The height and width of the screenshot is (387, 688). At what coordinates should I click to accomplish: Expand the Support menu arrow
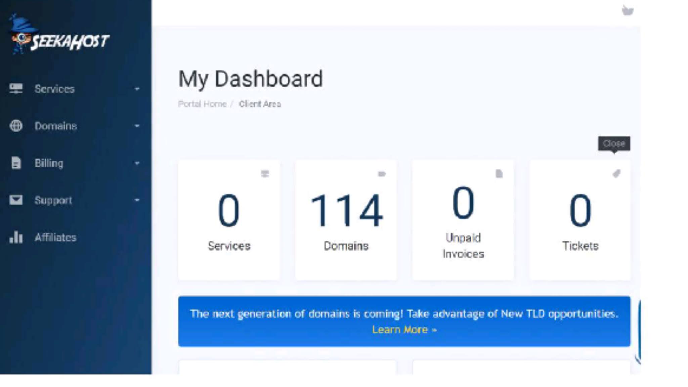pyautogui.click(x=137, y=200)
